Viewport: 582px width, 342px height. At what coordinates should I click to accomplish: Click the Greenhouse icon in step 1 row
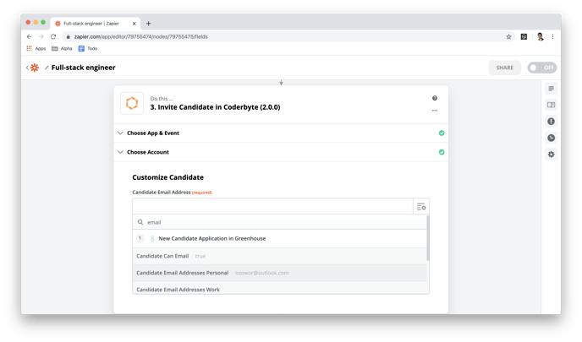click(x=152, y=239)
